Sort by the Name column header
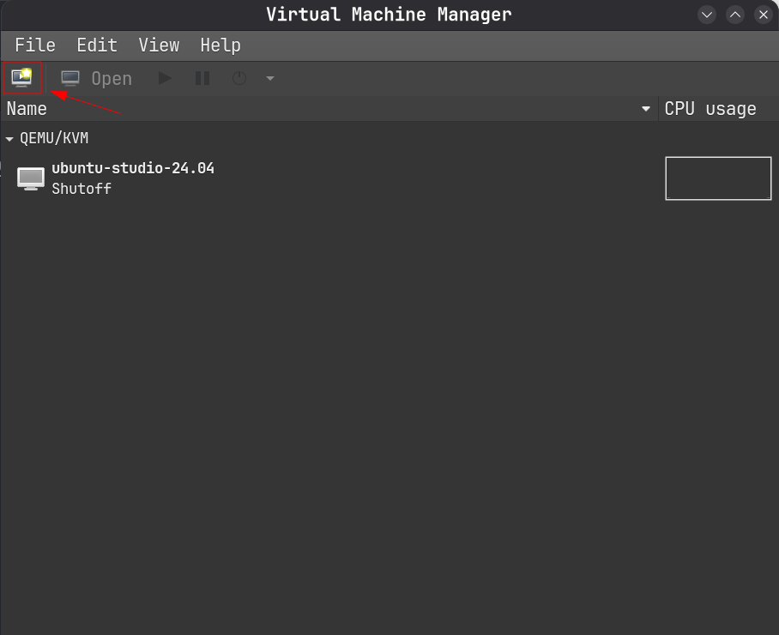The image size is (779, 635). pos(329,109)
